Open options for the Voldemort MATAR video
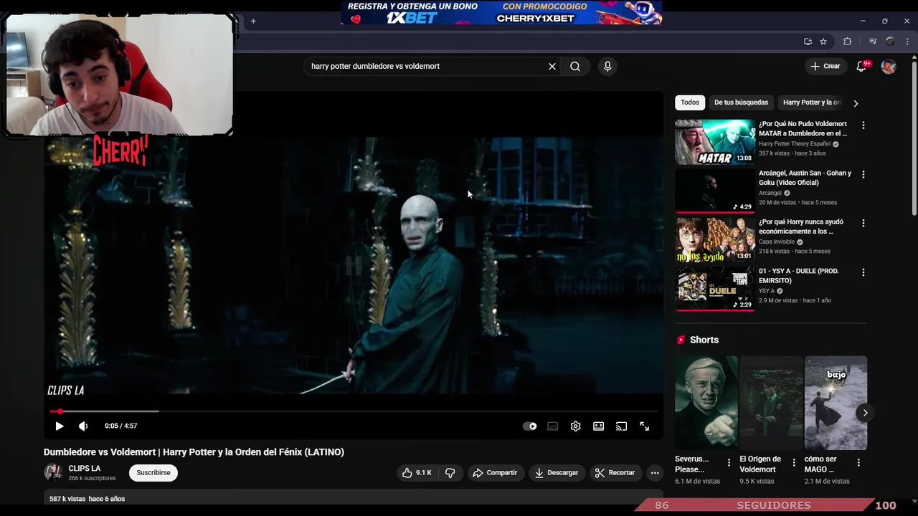This screenshot has height=516, width=918. tap(863, 125)
